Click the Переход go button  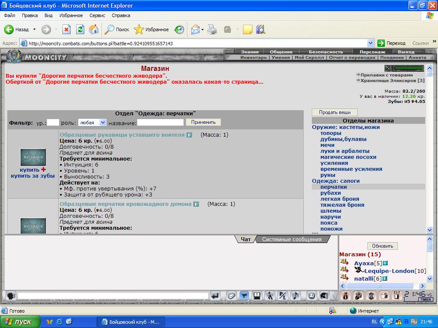tap(391, 43)
